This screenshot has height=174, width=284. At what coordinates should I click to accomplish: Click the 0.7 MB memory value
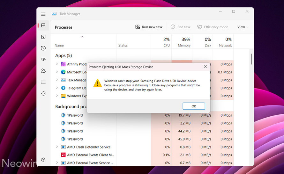pos(185,163)
